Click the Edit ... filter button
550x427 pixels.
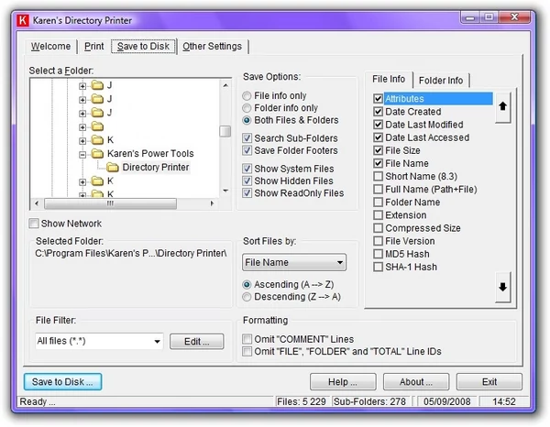pos(197,342)
